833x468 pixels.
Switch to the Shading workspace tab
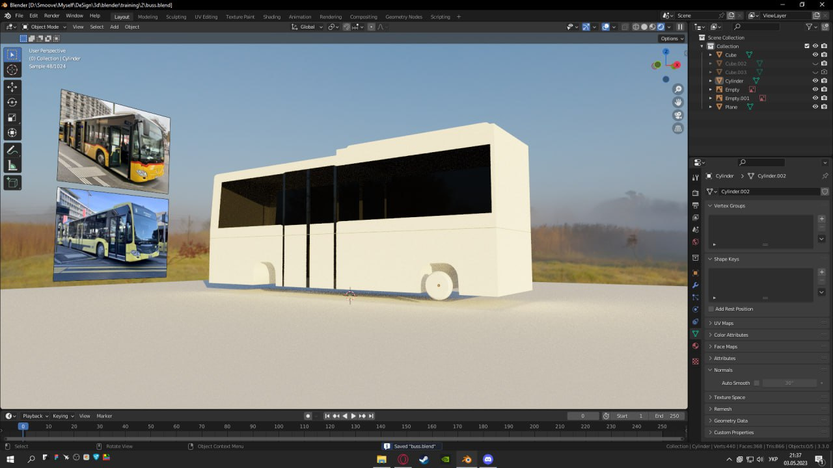(x=271, y=16)
